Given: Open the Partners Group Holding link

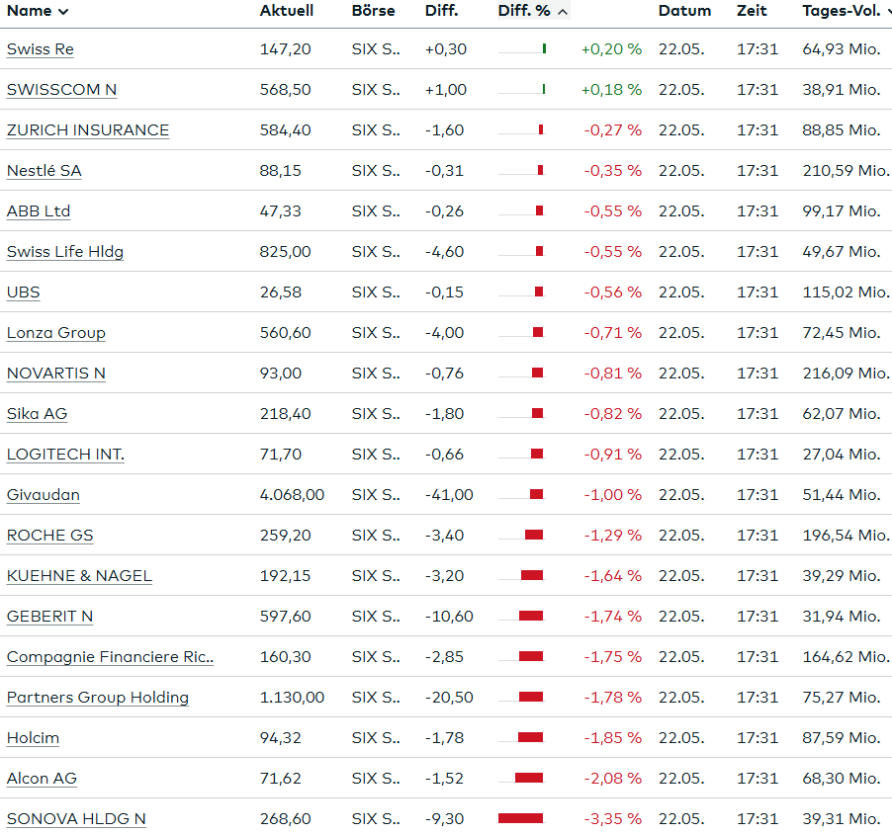Looking at the screenshot, I should click(98, 698).
